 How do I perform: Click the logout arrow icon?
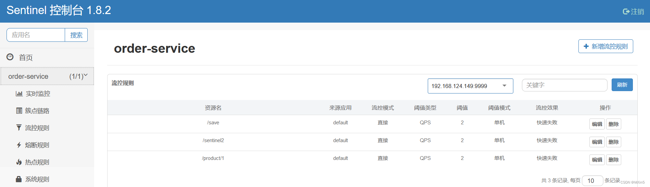click(x=626, y=12)
